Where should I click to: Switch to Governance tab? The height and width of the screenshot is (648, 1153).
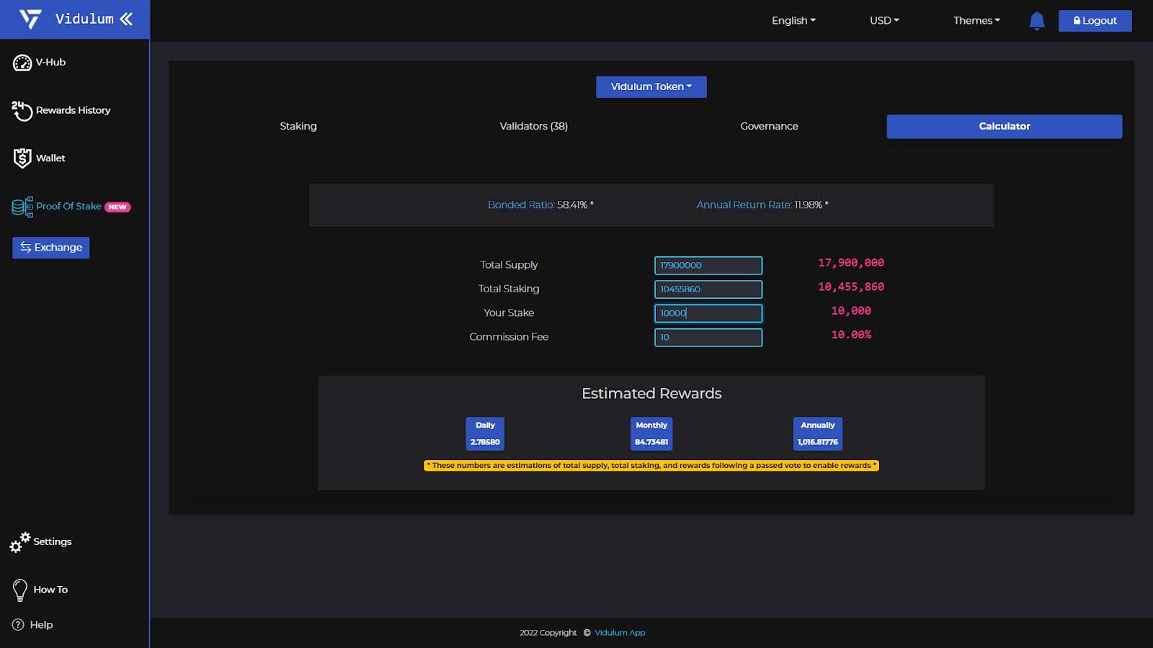pos(769,126)
